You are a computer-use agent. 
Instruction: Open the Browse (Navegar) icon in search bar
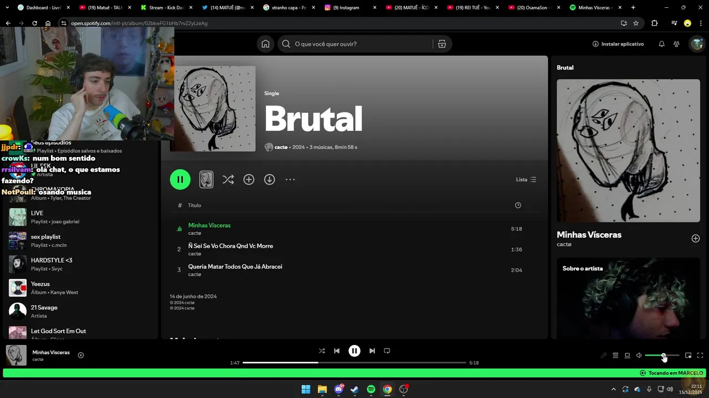click(441, 44)
